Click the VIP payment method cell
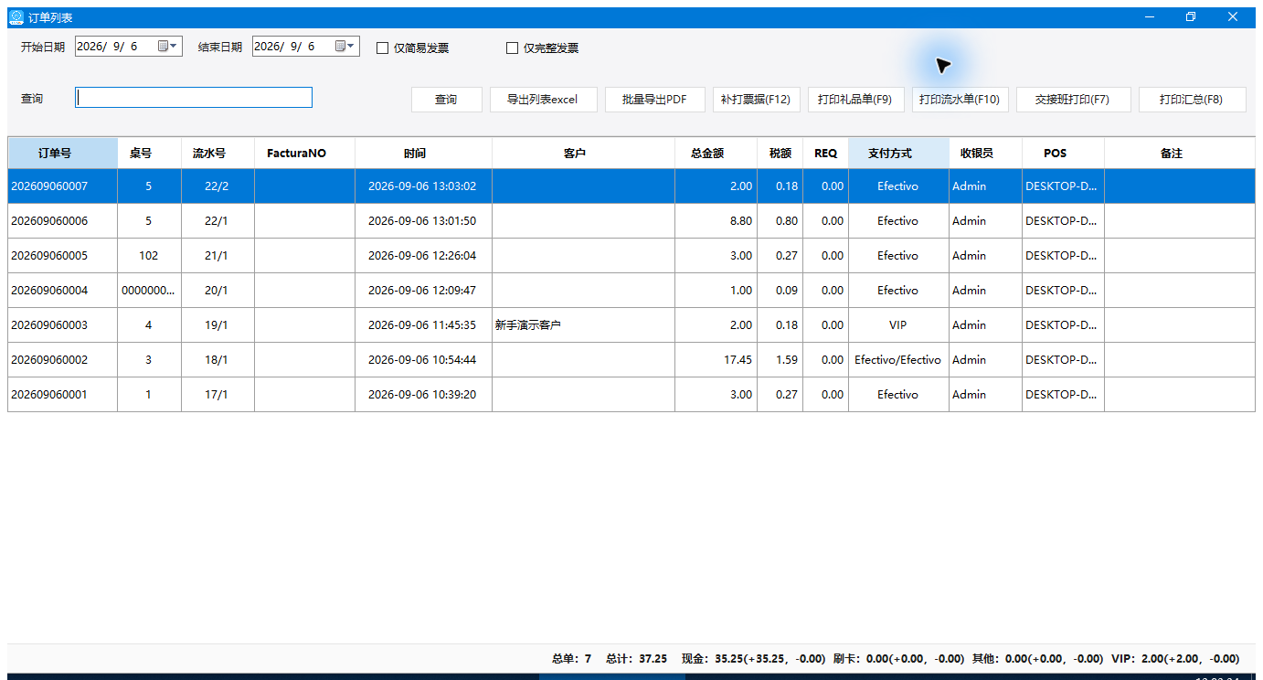The width and height of the screenshot is (1263, 680). click(x=899, y=325)
